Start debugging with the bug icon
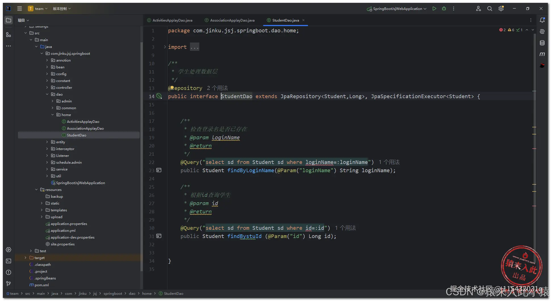 pos(444,9)
